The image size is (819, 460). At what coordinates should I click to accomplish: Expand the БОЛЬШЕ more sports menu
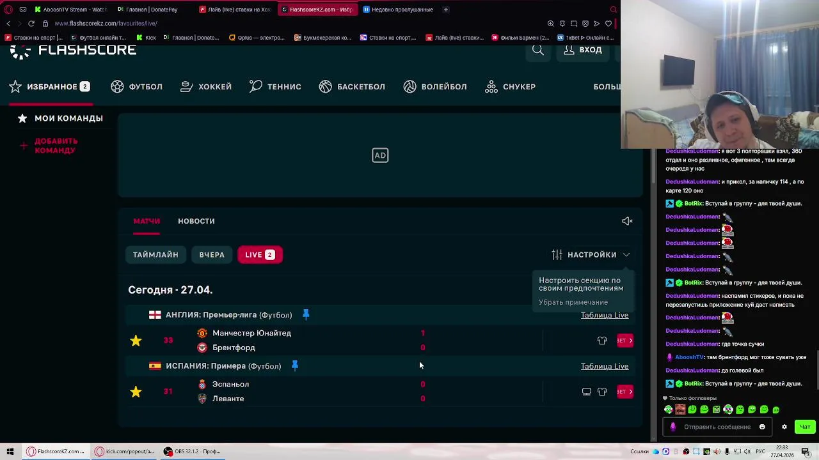coord(607,86)
